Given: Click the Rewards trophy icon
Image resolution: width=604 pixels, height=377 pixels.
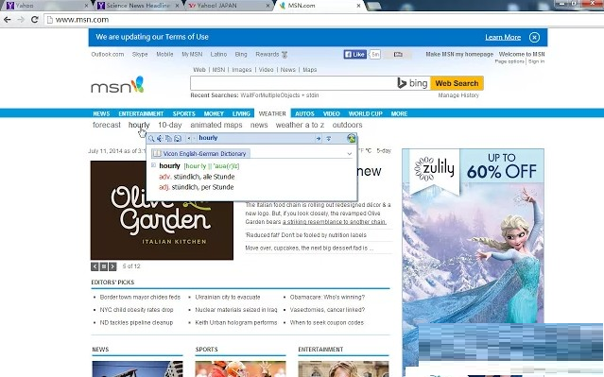Looking at the screenshot, I should tap(285, 55).
